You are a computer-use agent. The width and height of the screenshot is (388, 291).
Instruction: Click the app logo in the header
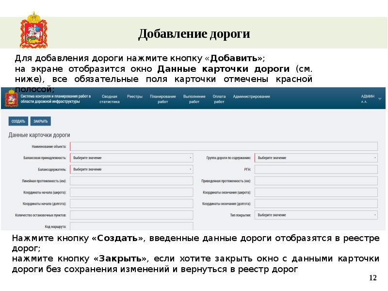tap(9, 99)
